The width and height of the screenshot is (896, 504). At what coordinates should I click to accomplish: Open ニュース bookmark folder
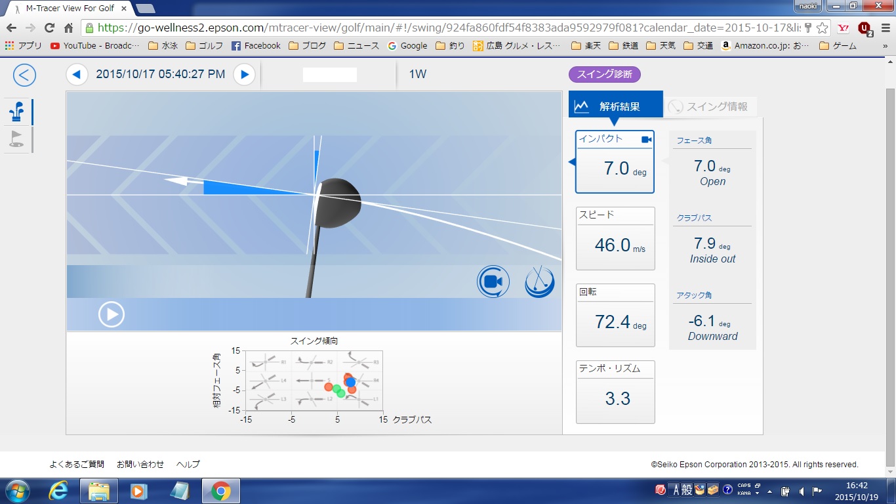(356, 46)
